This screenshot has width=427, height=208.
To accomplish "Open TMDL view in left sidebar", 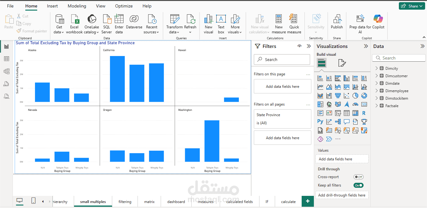I will 7,96.
